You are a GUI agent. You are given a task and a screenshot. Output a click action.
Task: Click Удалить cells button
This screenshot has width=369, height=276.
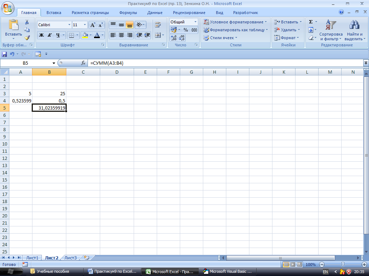287,30
